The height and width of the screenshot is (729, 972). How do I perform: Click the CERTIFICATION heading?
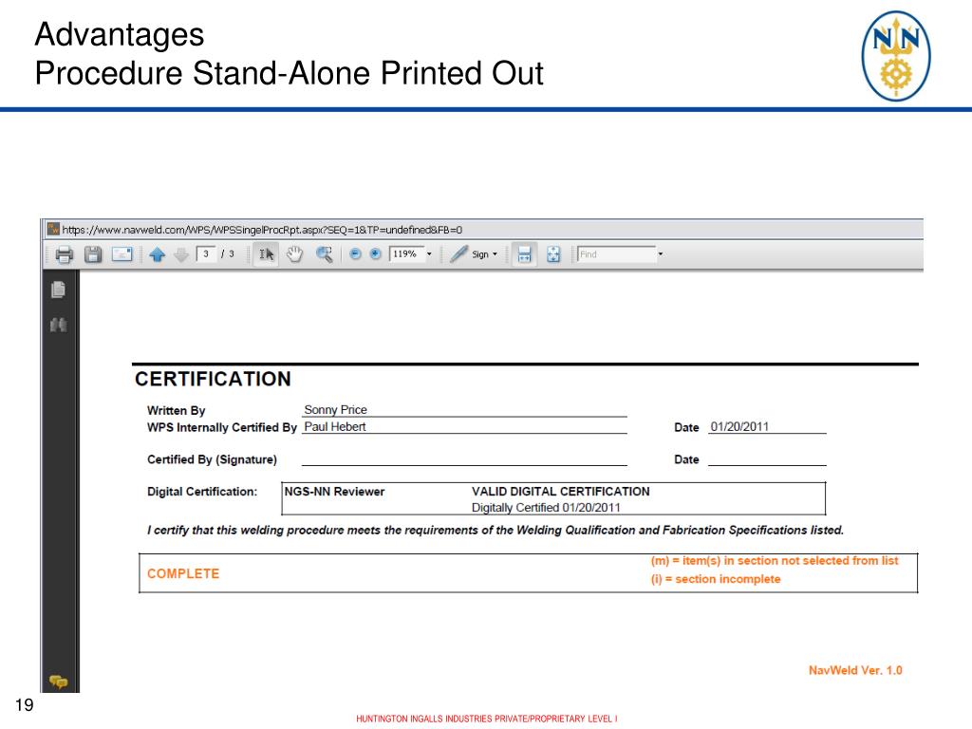(213, 379)
